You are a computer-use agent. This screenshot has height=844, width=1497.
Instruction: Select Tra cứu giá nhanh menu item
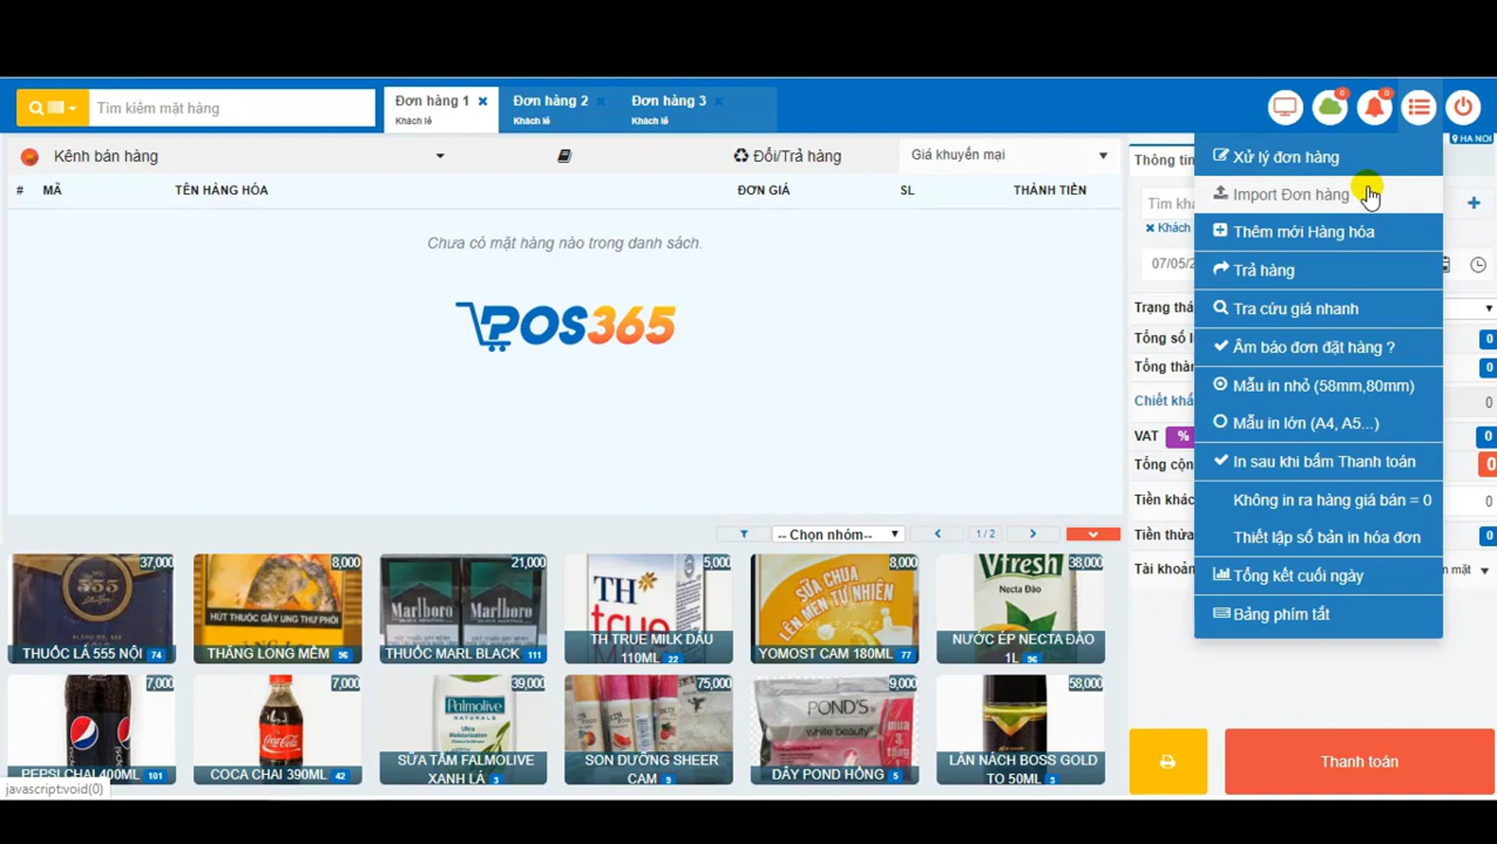pos(1319,309)
